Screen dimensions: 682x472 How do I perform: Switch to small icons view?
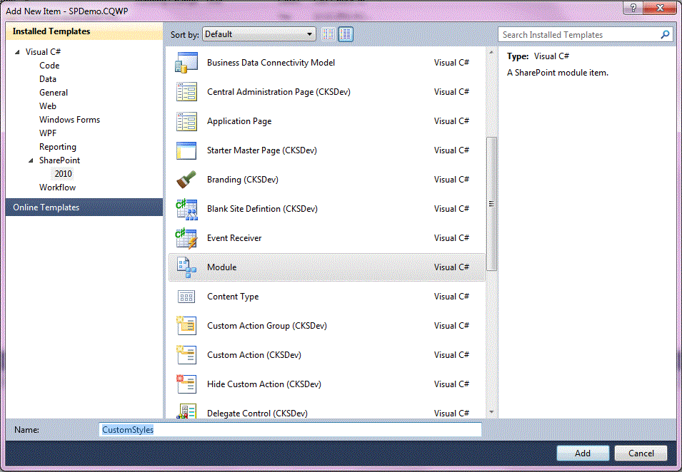(329, 34)
